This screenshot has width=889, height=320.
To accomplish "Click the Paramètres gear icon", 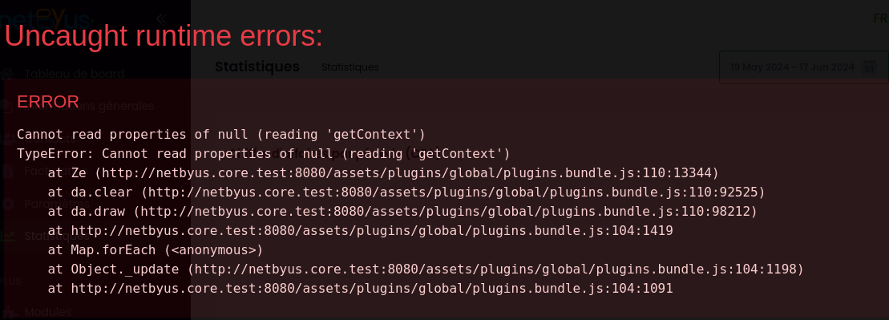I will (x=6, y=204).
